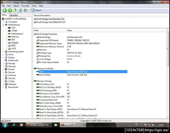Expand the Multimedia tree node
170x133 pixels.
(x=3, y=60)
